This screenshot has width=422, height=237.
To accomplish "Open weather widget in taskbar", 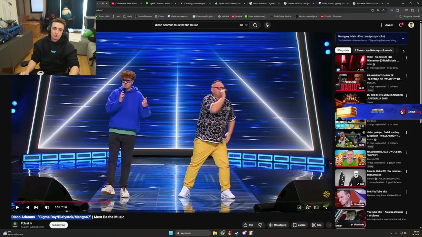I will [x=13, y=233].
